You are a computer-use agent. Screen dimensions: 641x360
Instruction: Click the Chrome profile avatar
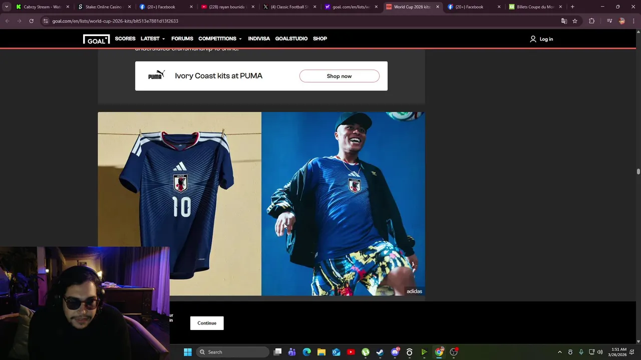[621, 21]
